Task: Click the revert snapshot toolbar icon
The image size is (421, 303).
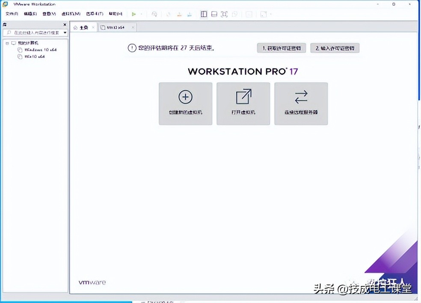Action: pos(179,14)
